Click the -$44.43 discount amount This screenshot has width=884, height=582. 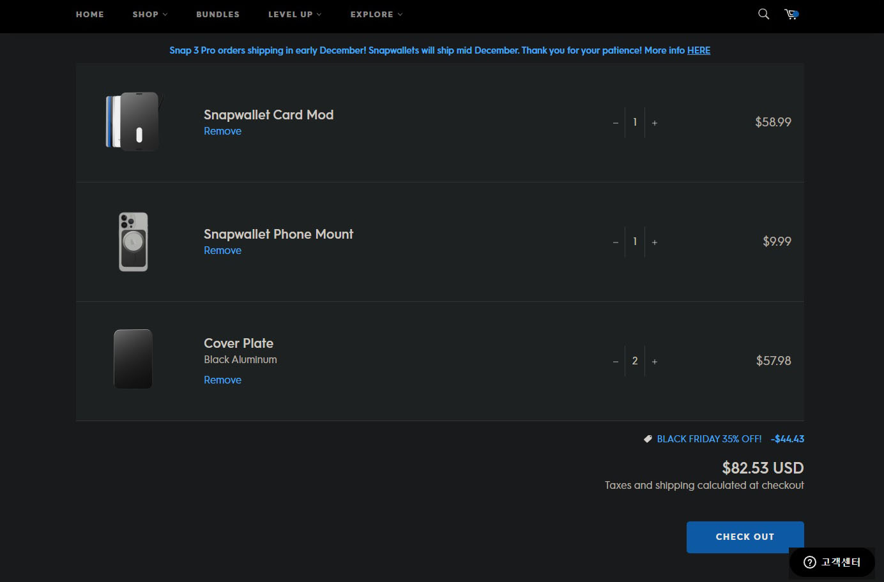pyautogui.click(x=787, y=439)
